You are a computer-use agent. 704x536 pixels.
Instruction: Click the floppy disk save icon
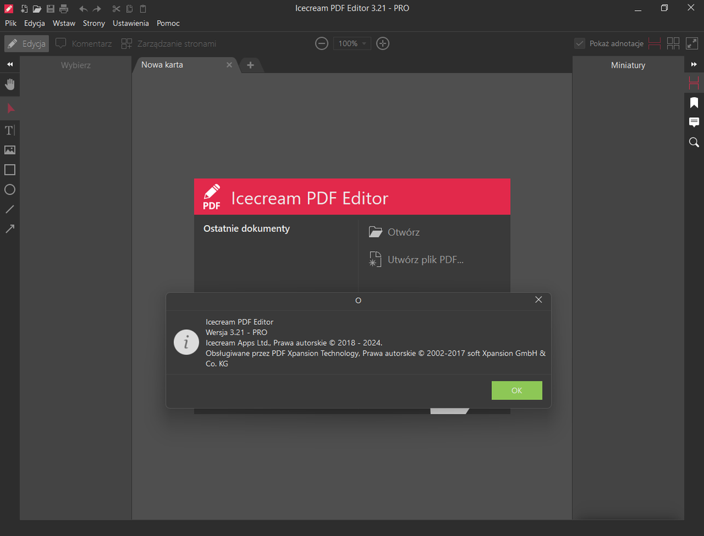pyautogui.click(x=50, y=9)
